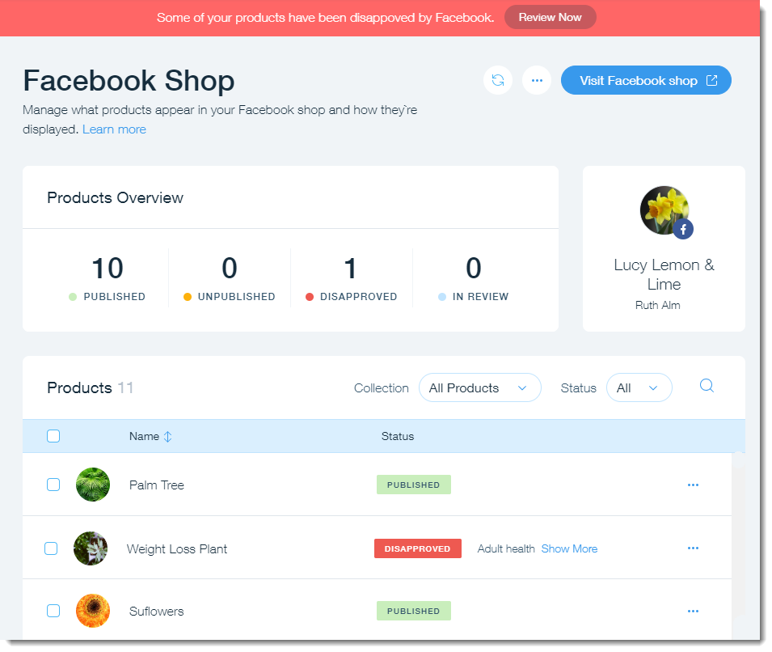The image size is (772, 652).
Task: Check the Palm Tree product checkbox
Action: 53,485
